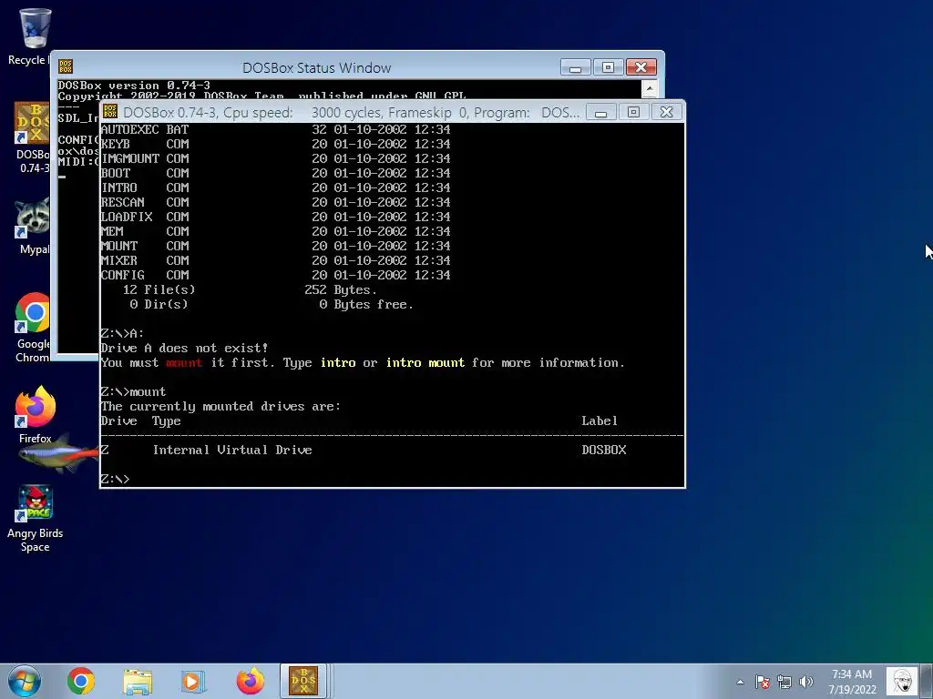This screenshot has width=933, height=699.
Task: Show hidden system tray icons arrow
Action: (740, 682)
